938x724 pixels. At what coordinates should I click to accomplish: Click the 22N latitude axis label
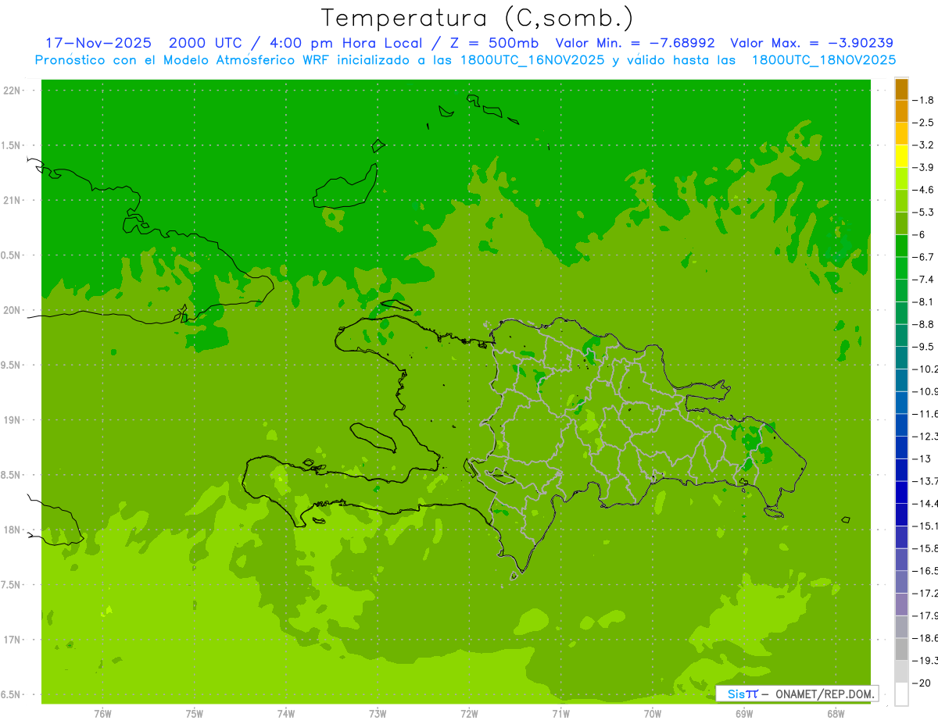[12, 91]
